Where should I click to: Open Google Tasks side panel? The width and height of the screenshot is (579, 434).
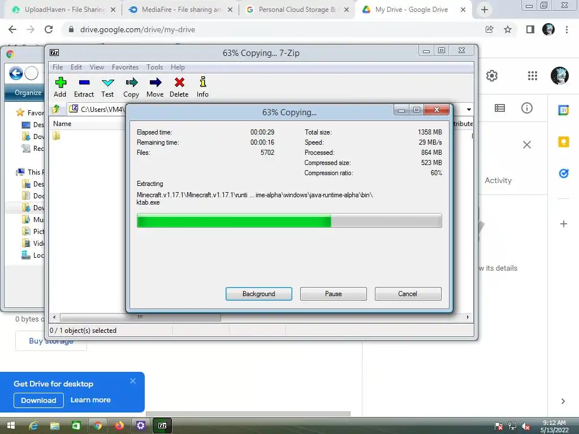tap(564, 173)
